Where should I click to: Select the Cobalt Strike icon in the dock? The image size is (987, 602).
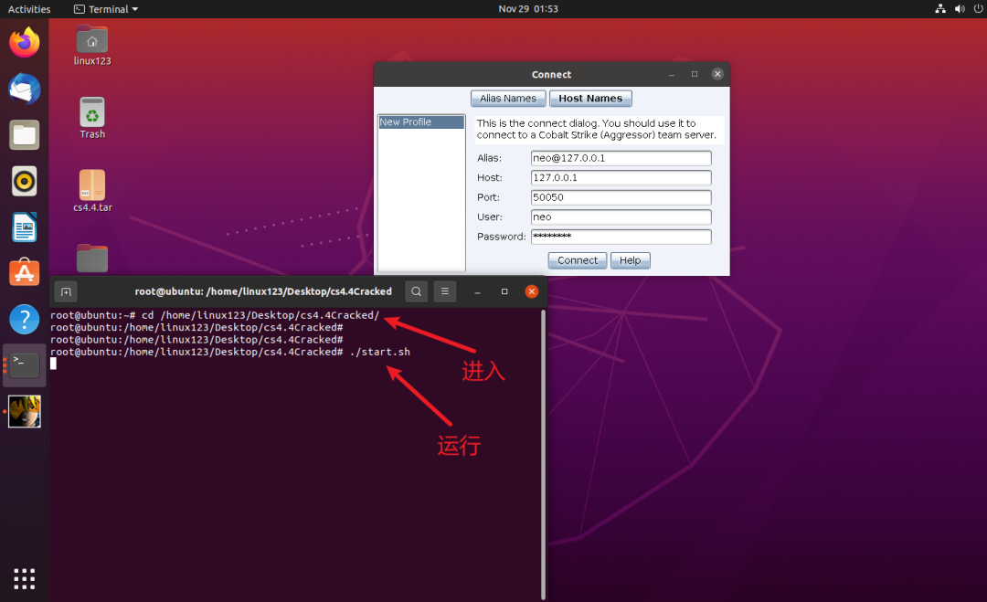pyautogui.click(x=24, y=411)
